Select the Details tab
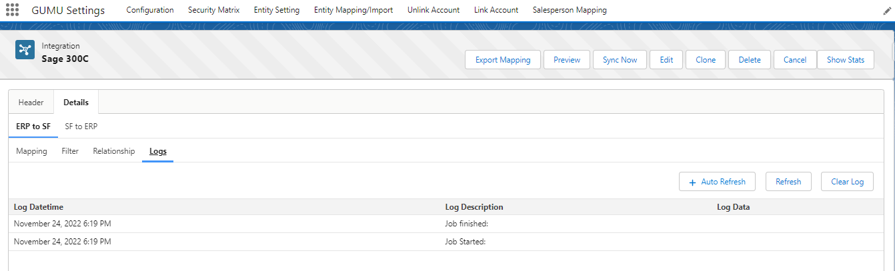This screenshot has height=271, width=895. click(76, 102)
